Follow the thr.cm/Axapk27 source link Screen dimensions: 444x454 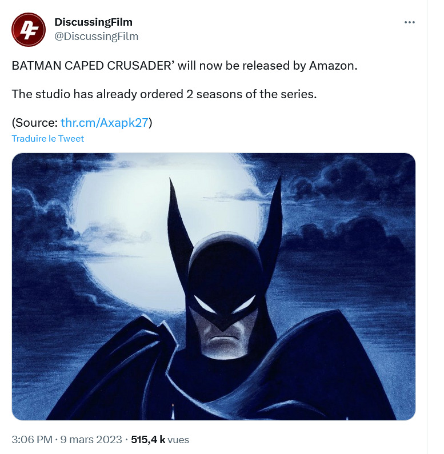pos(104,123)
